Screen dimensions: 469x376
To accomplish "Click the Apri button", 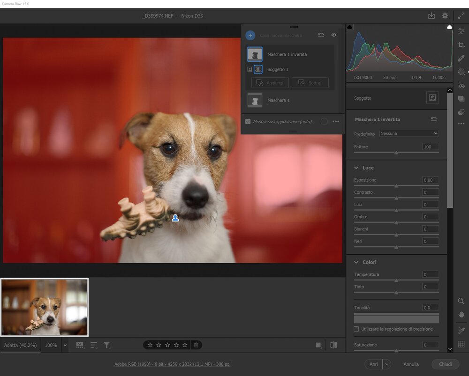I will (374, 364).
